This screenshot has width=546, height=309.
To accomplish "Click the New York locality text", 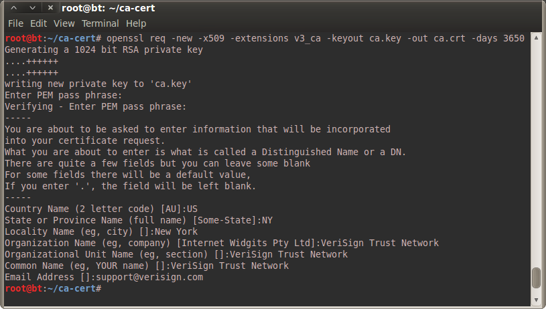I will 176,231.
